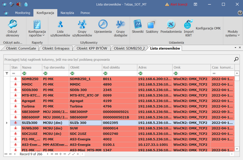Screen dimensions: 243x160
Task: Open Grupy dostępów
Action: tap(120, 28)
